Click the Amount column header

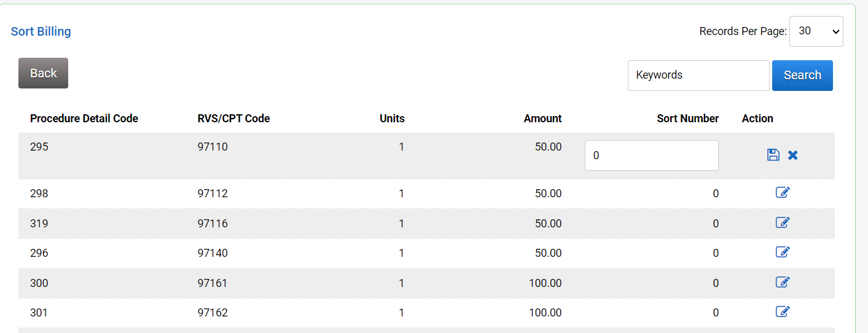542,119
